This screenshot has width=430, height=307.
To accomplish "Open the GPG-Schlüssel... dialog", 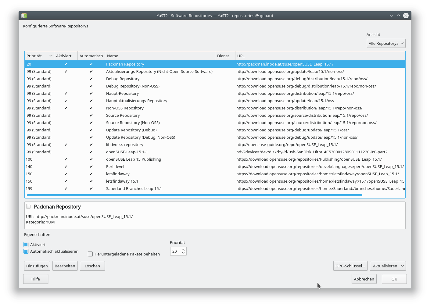I will click(x=350, y=266).
